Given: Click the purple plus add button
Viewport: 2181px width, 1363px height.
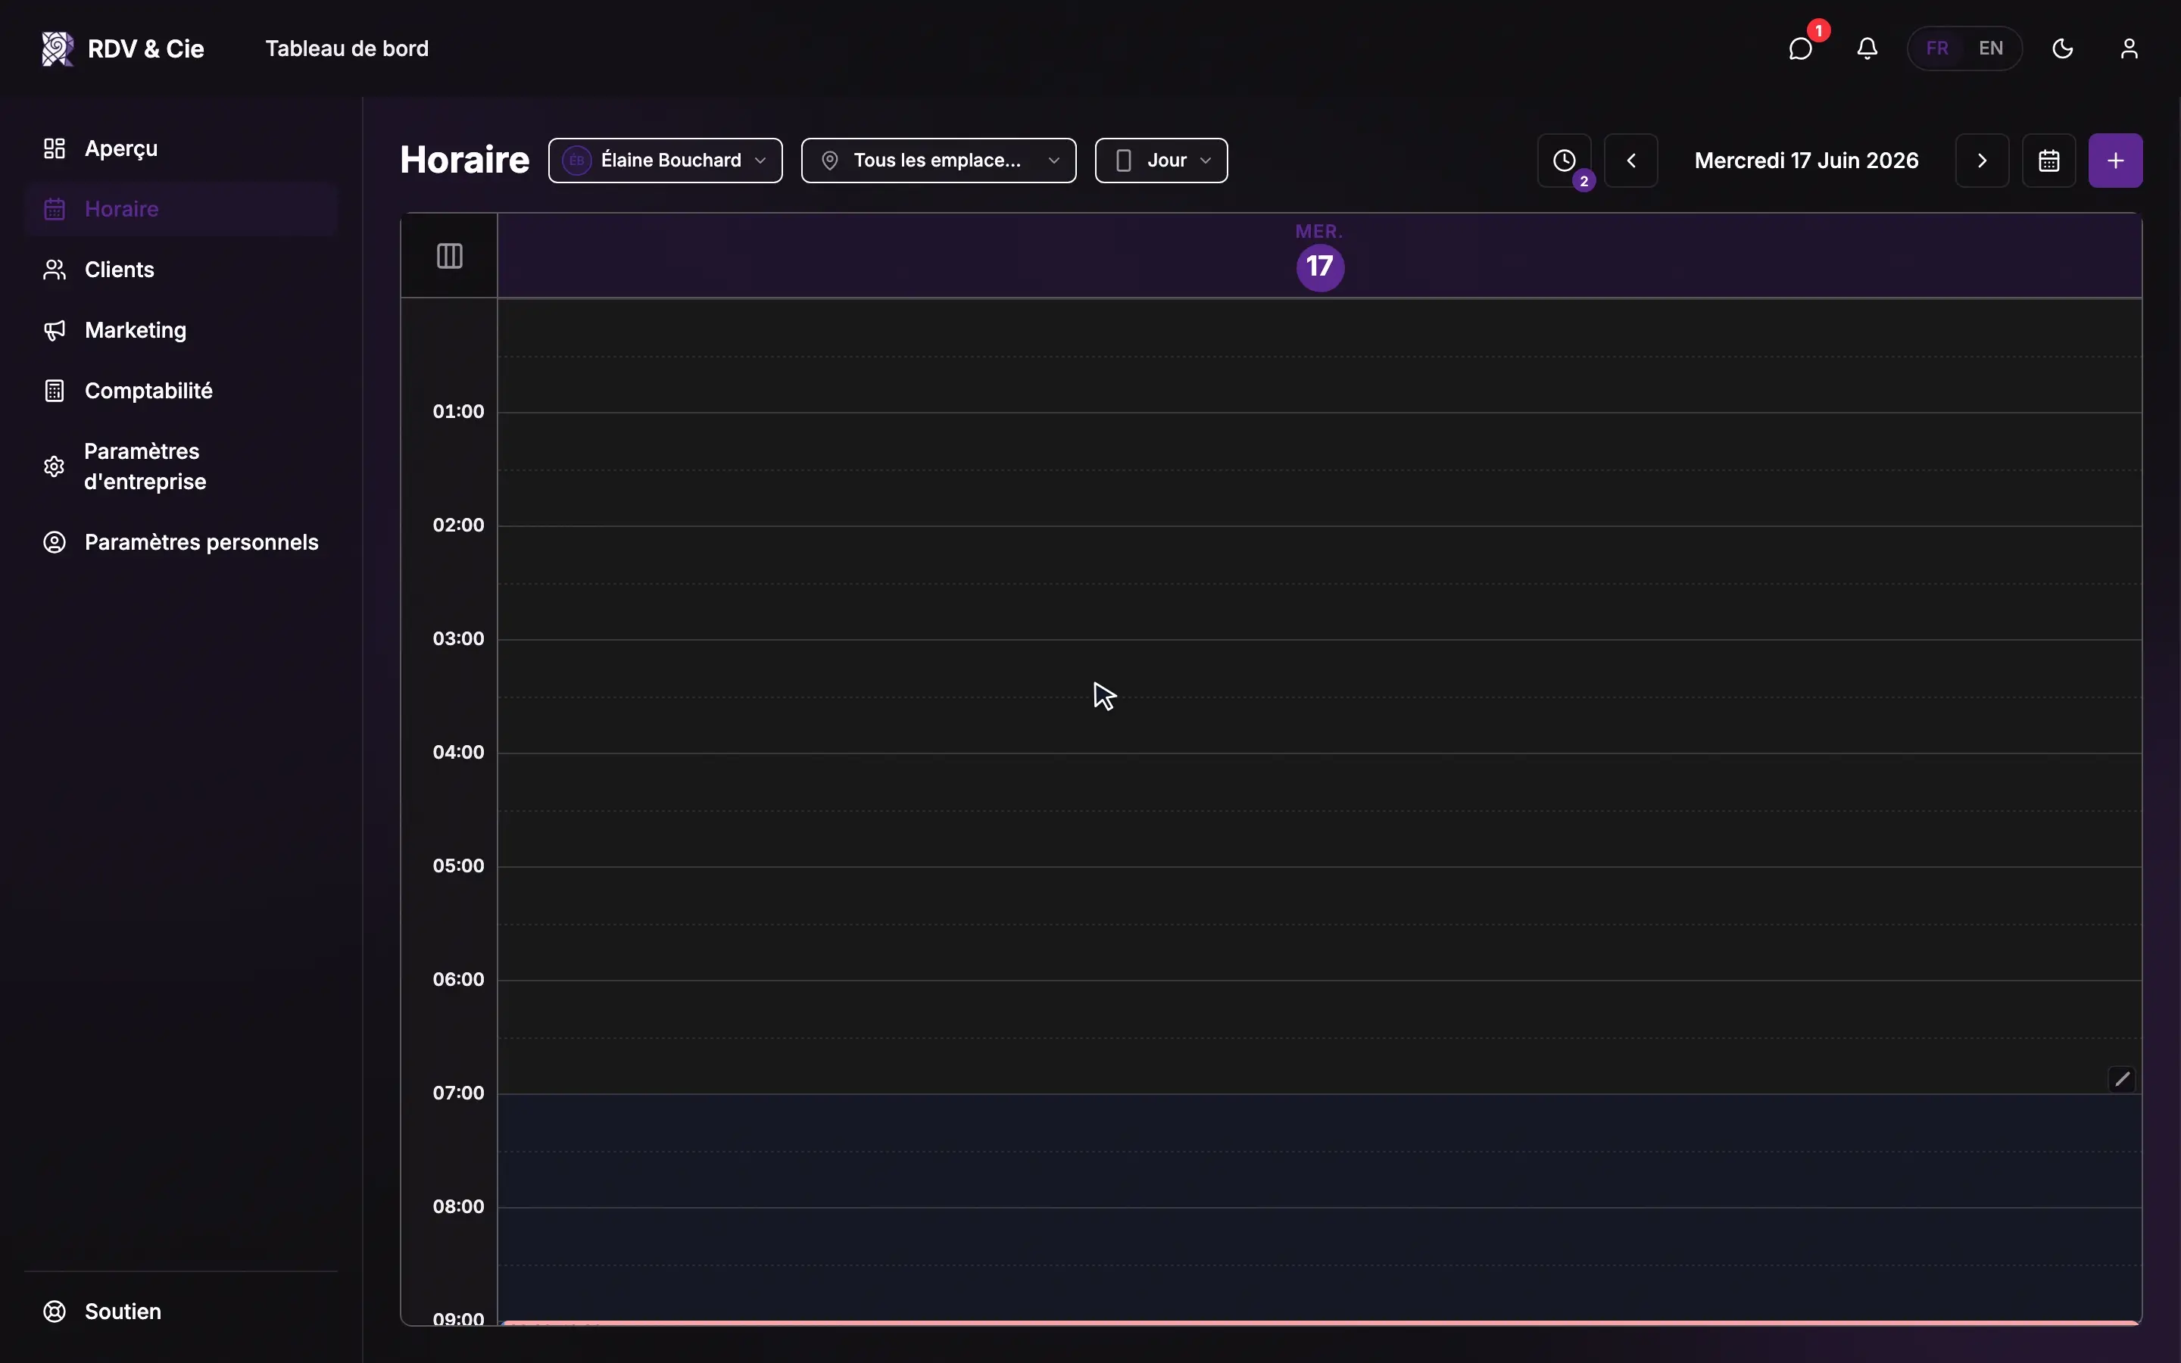Looking at the screenshot, I should pos(2115,161).
